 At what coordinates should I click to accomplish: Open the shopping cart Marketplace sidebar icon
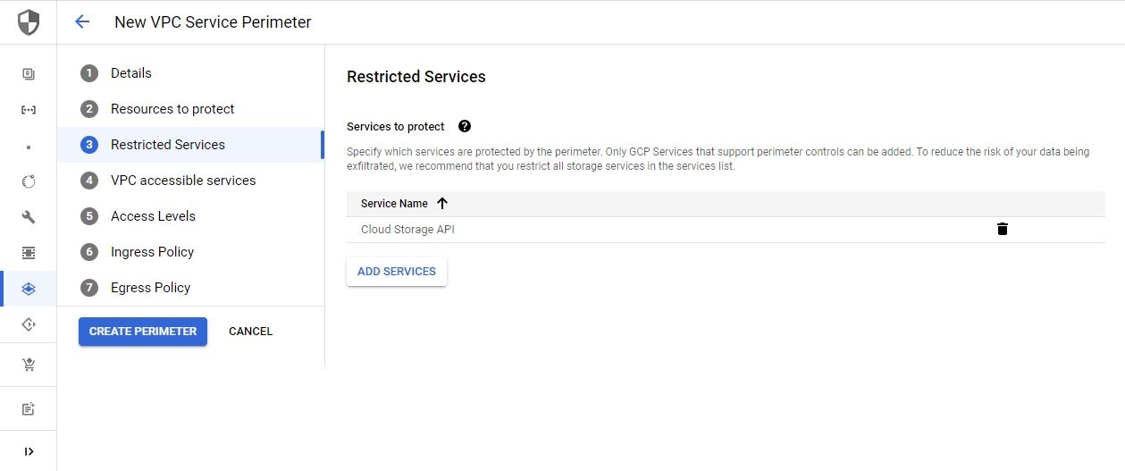pos(29,365)
